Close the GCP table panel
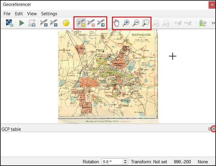The image size is (216, 166). [214, 129]
